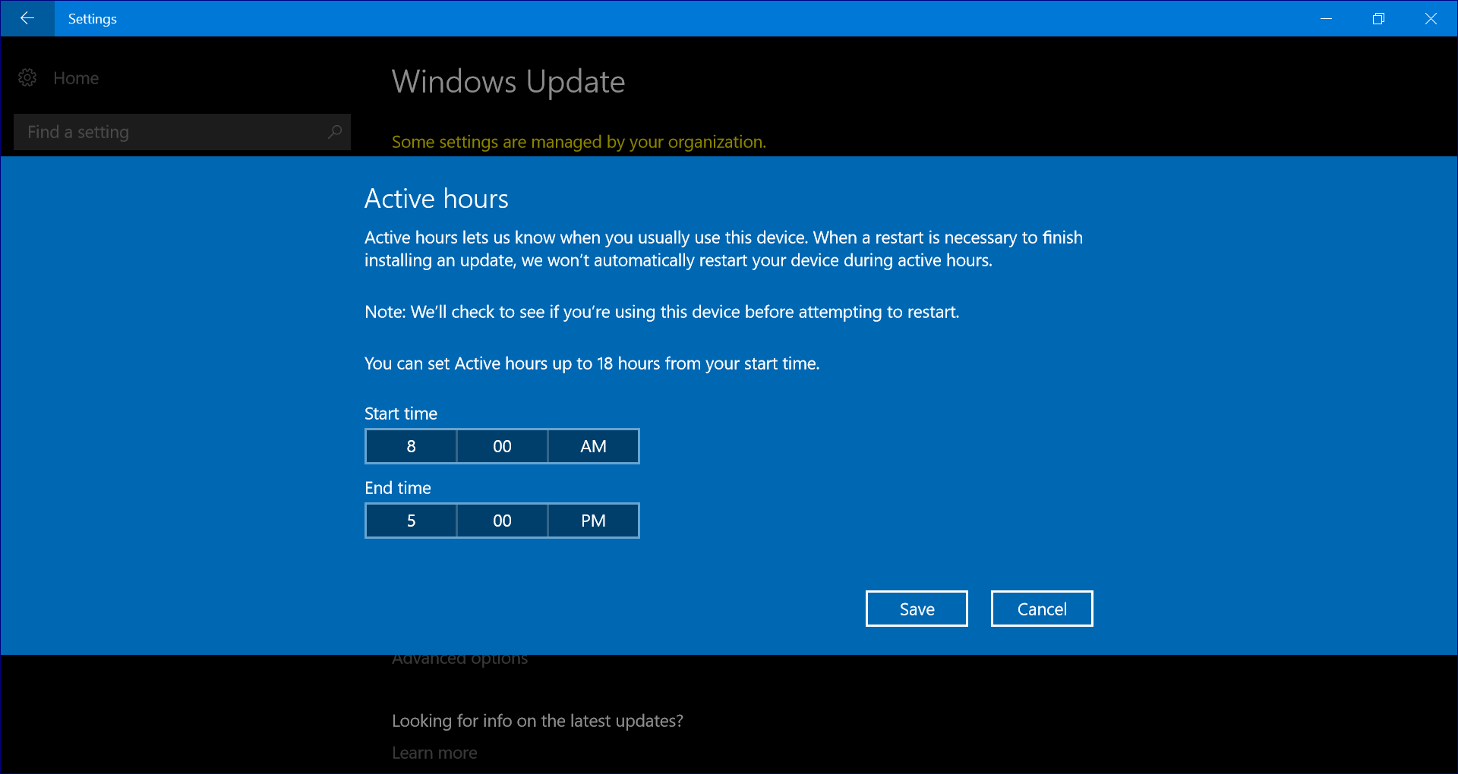Click the managed by your organization notice
The width and height of the screenshot is (1458, 774).
tap(579, 142)
